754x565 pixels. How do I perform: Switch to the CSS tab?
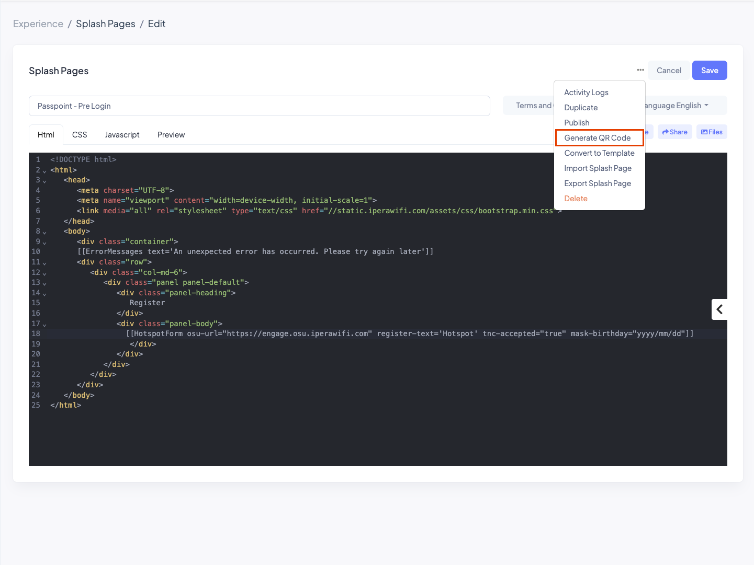80,135
